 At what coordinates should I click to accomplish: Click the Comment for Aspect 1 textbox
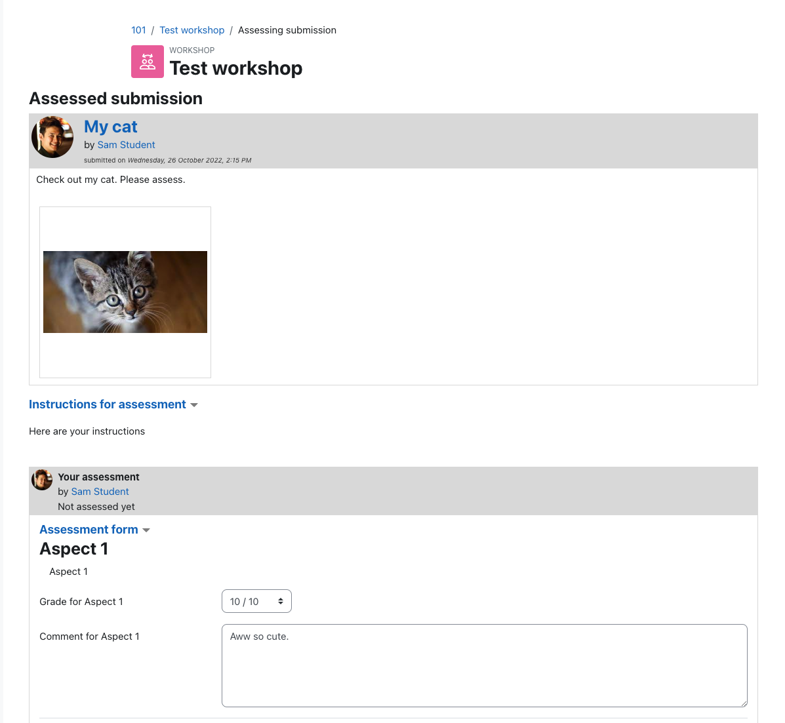(484, 665)
